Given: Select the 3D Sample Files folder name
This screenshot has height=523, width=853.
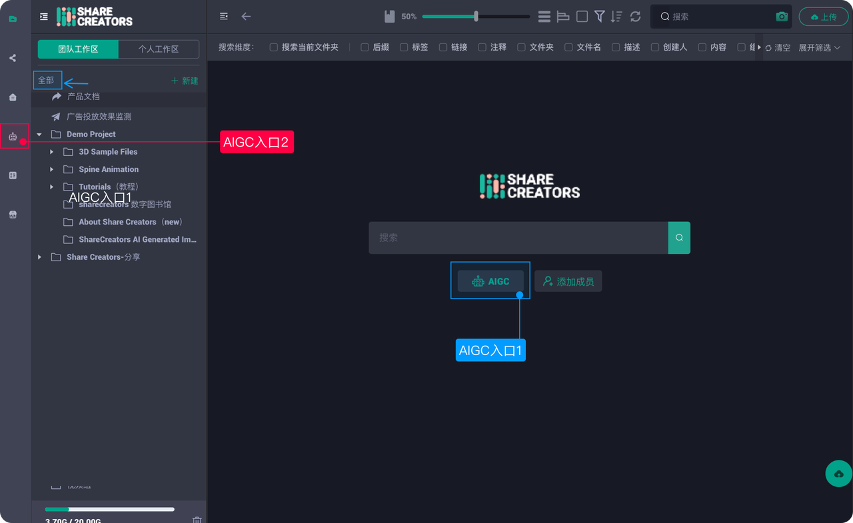Looking at the screenshot, I should [108, 152].
